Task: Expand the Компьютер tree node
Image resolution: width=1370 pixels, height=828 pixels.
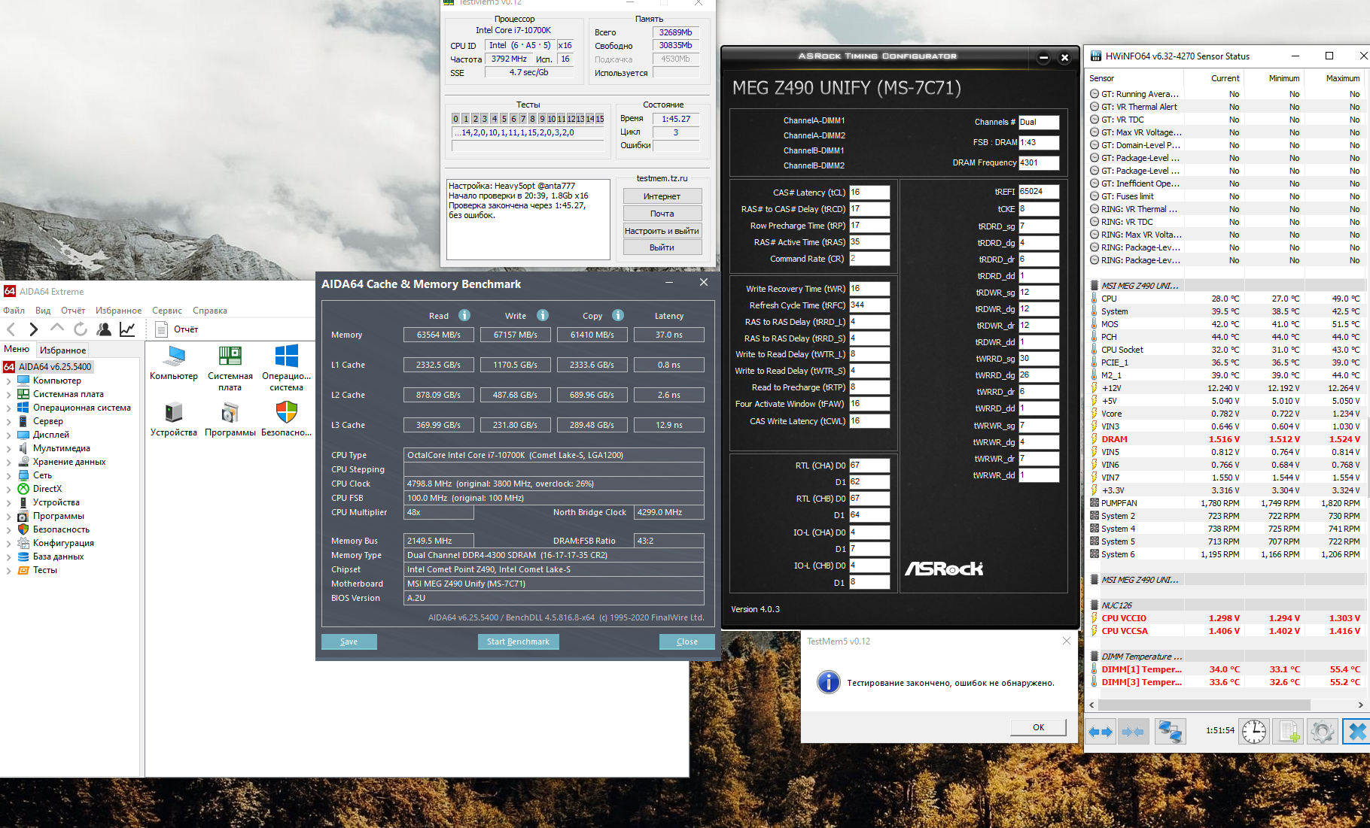Action: (8, 381)
